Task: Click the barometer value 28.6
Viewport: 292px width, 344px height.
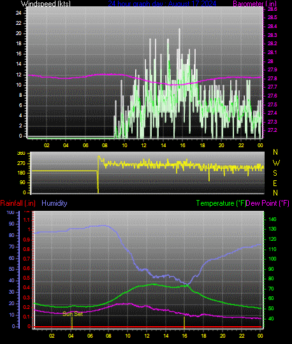Action: (x=272, y=9)
